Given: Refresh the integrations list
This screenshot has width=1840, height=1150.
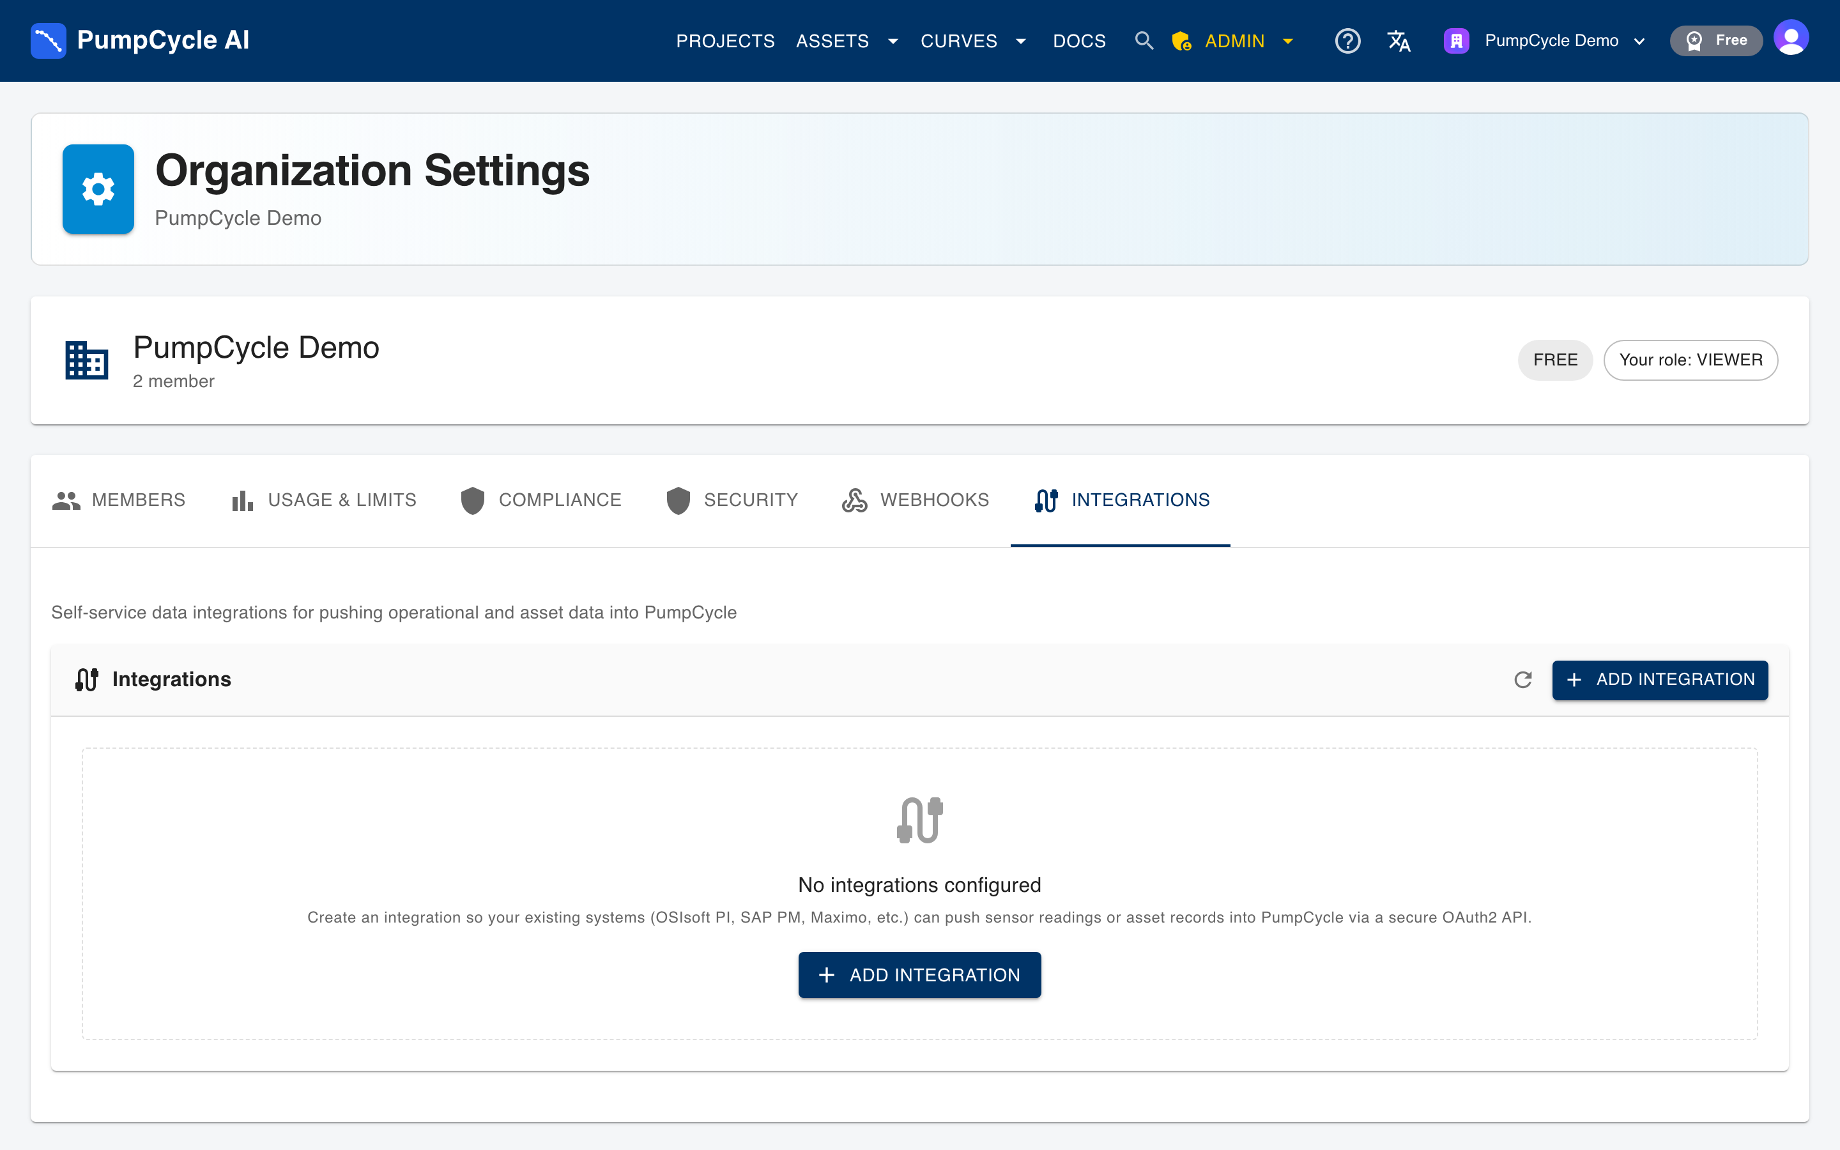Looking at the screenshot, I should pyautogui.click(x=1522, y=679).
